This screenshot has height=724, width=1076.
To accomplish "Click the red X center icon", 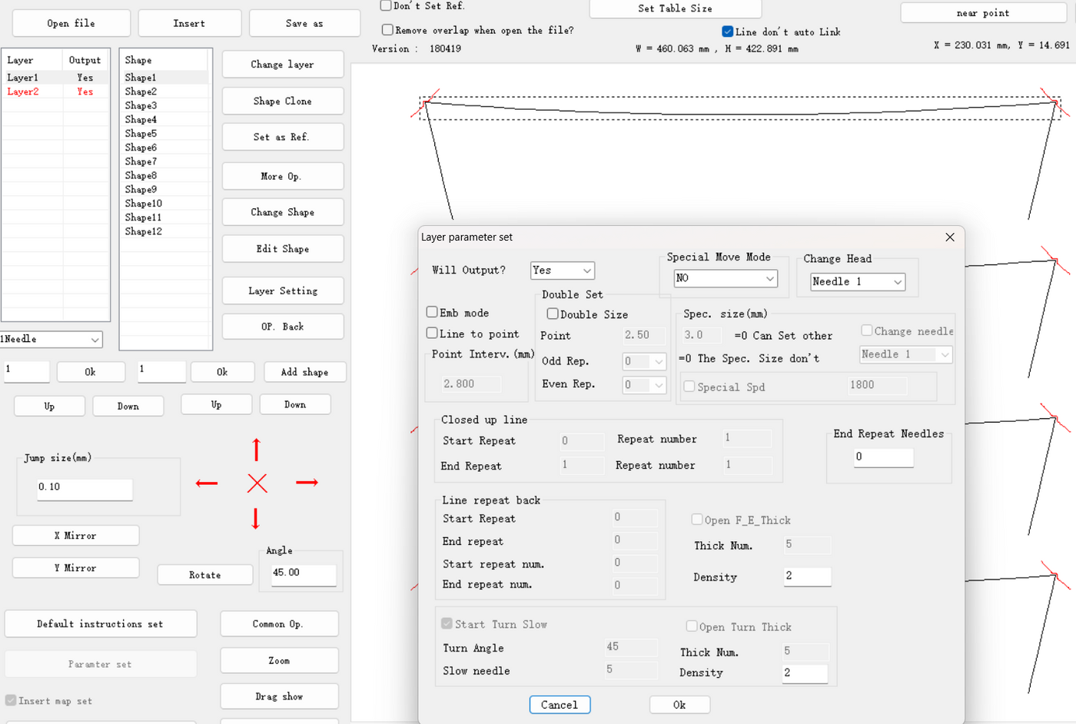I will (x=257, y=483).
